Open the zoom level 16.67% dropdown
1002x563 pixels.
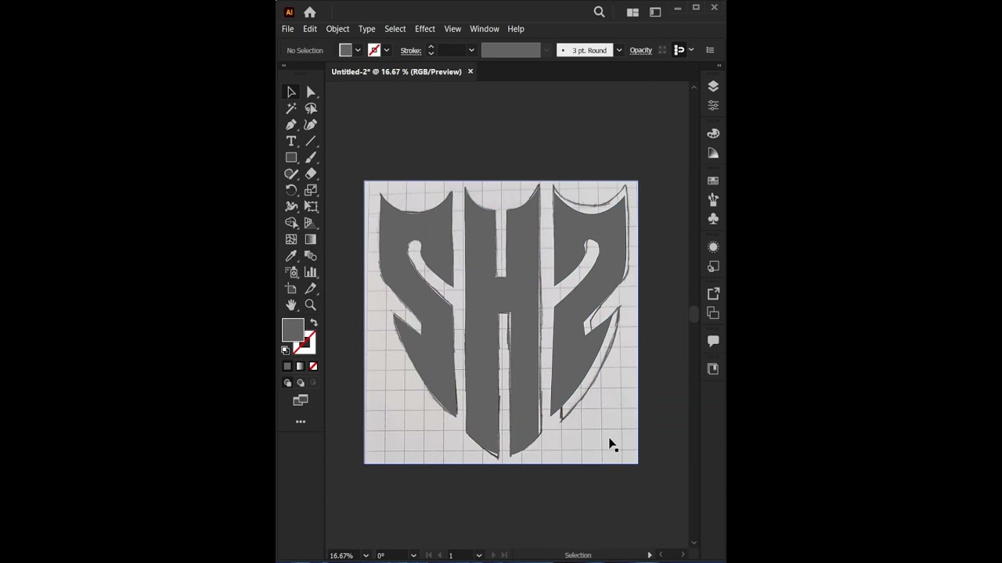pos(366,555)
